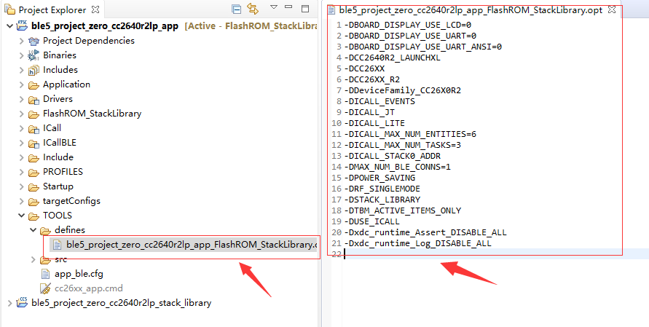Click the ICallBLE linked folder icon
The height and width of the screenshot is (327, 649).
pyautogui.click(x=34, y=143)
